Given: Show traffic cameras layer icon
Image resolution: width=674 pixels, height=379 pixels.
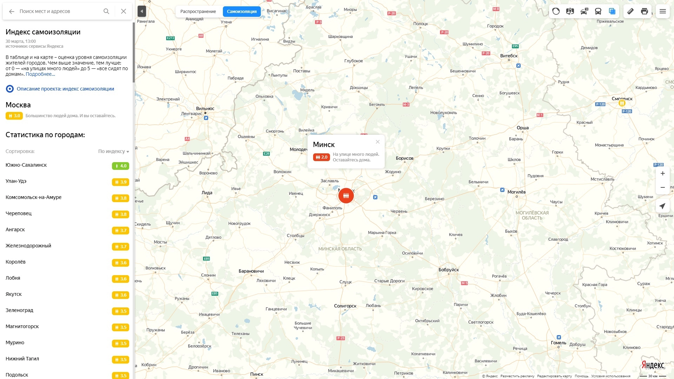Looking at the screenshot, I should [x=584, y=11].
